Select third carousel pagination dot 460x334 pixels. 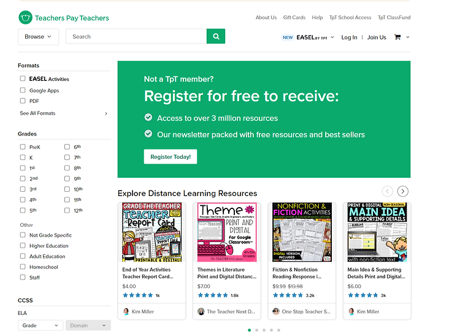[264, 330]
